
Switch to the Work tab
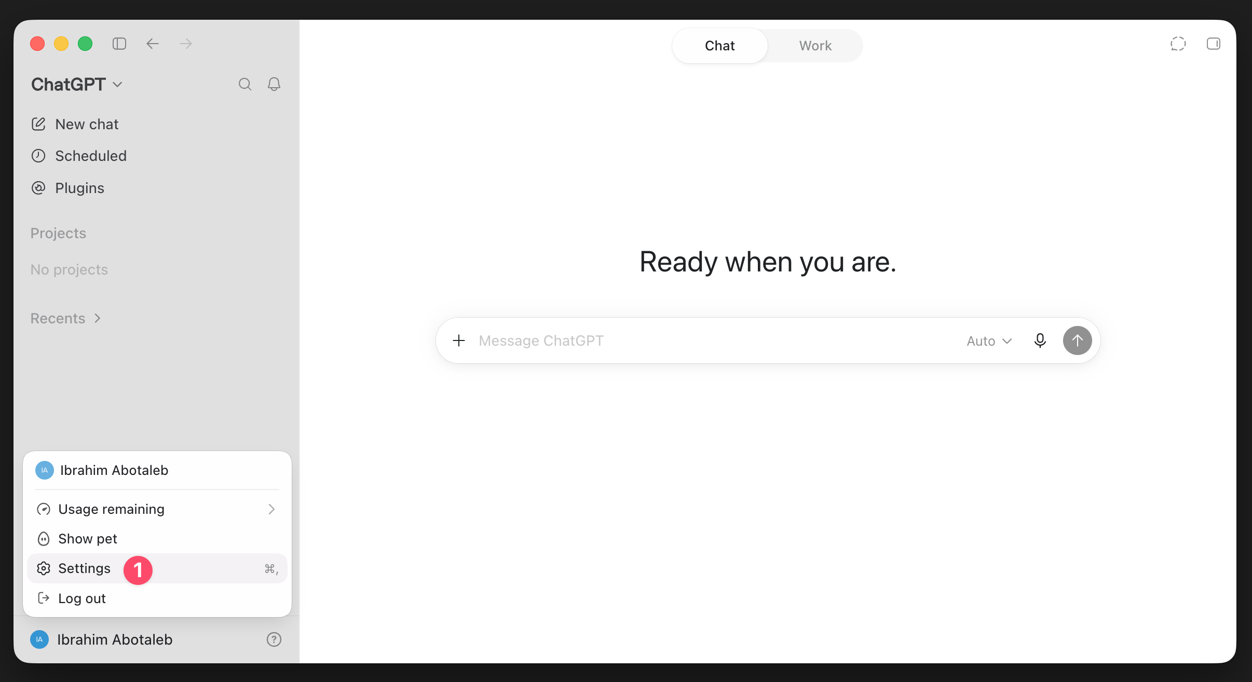tap(815, 46)
